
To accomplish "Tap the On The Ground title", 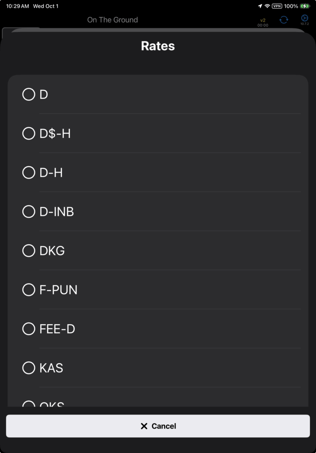I will 112,20.
